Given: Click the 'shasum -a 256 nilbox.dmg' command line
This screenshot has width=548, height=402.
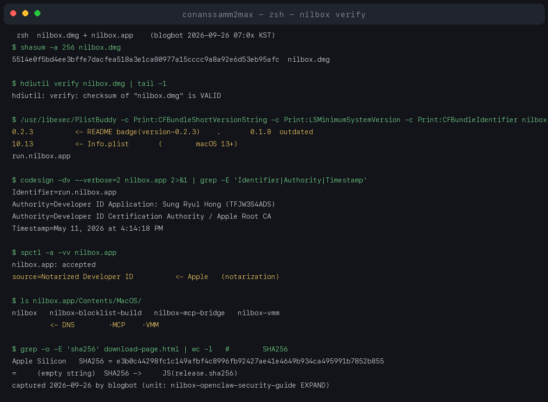Looking at the screenshot, I should pos(66,47).
